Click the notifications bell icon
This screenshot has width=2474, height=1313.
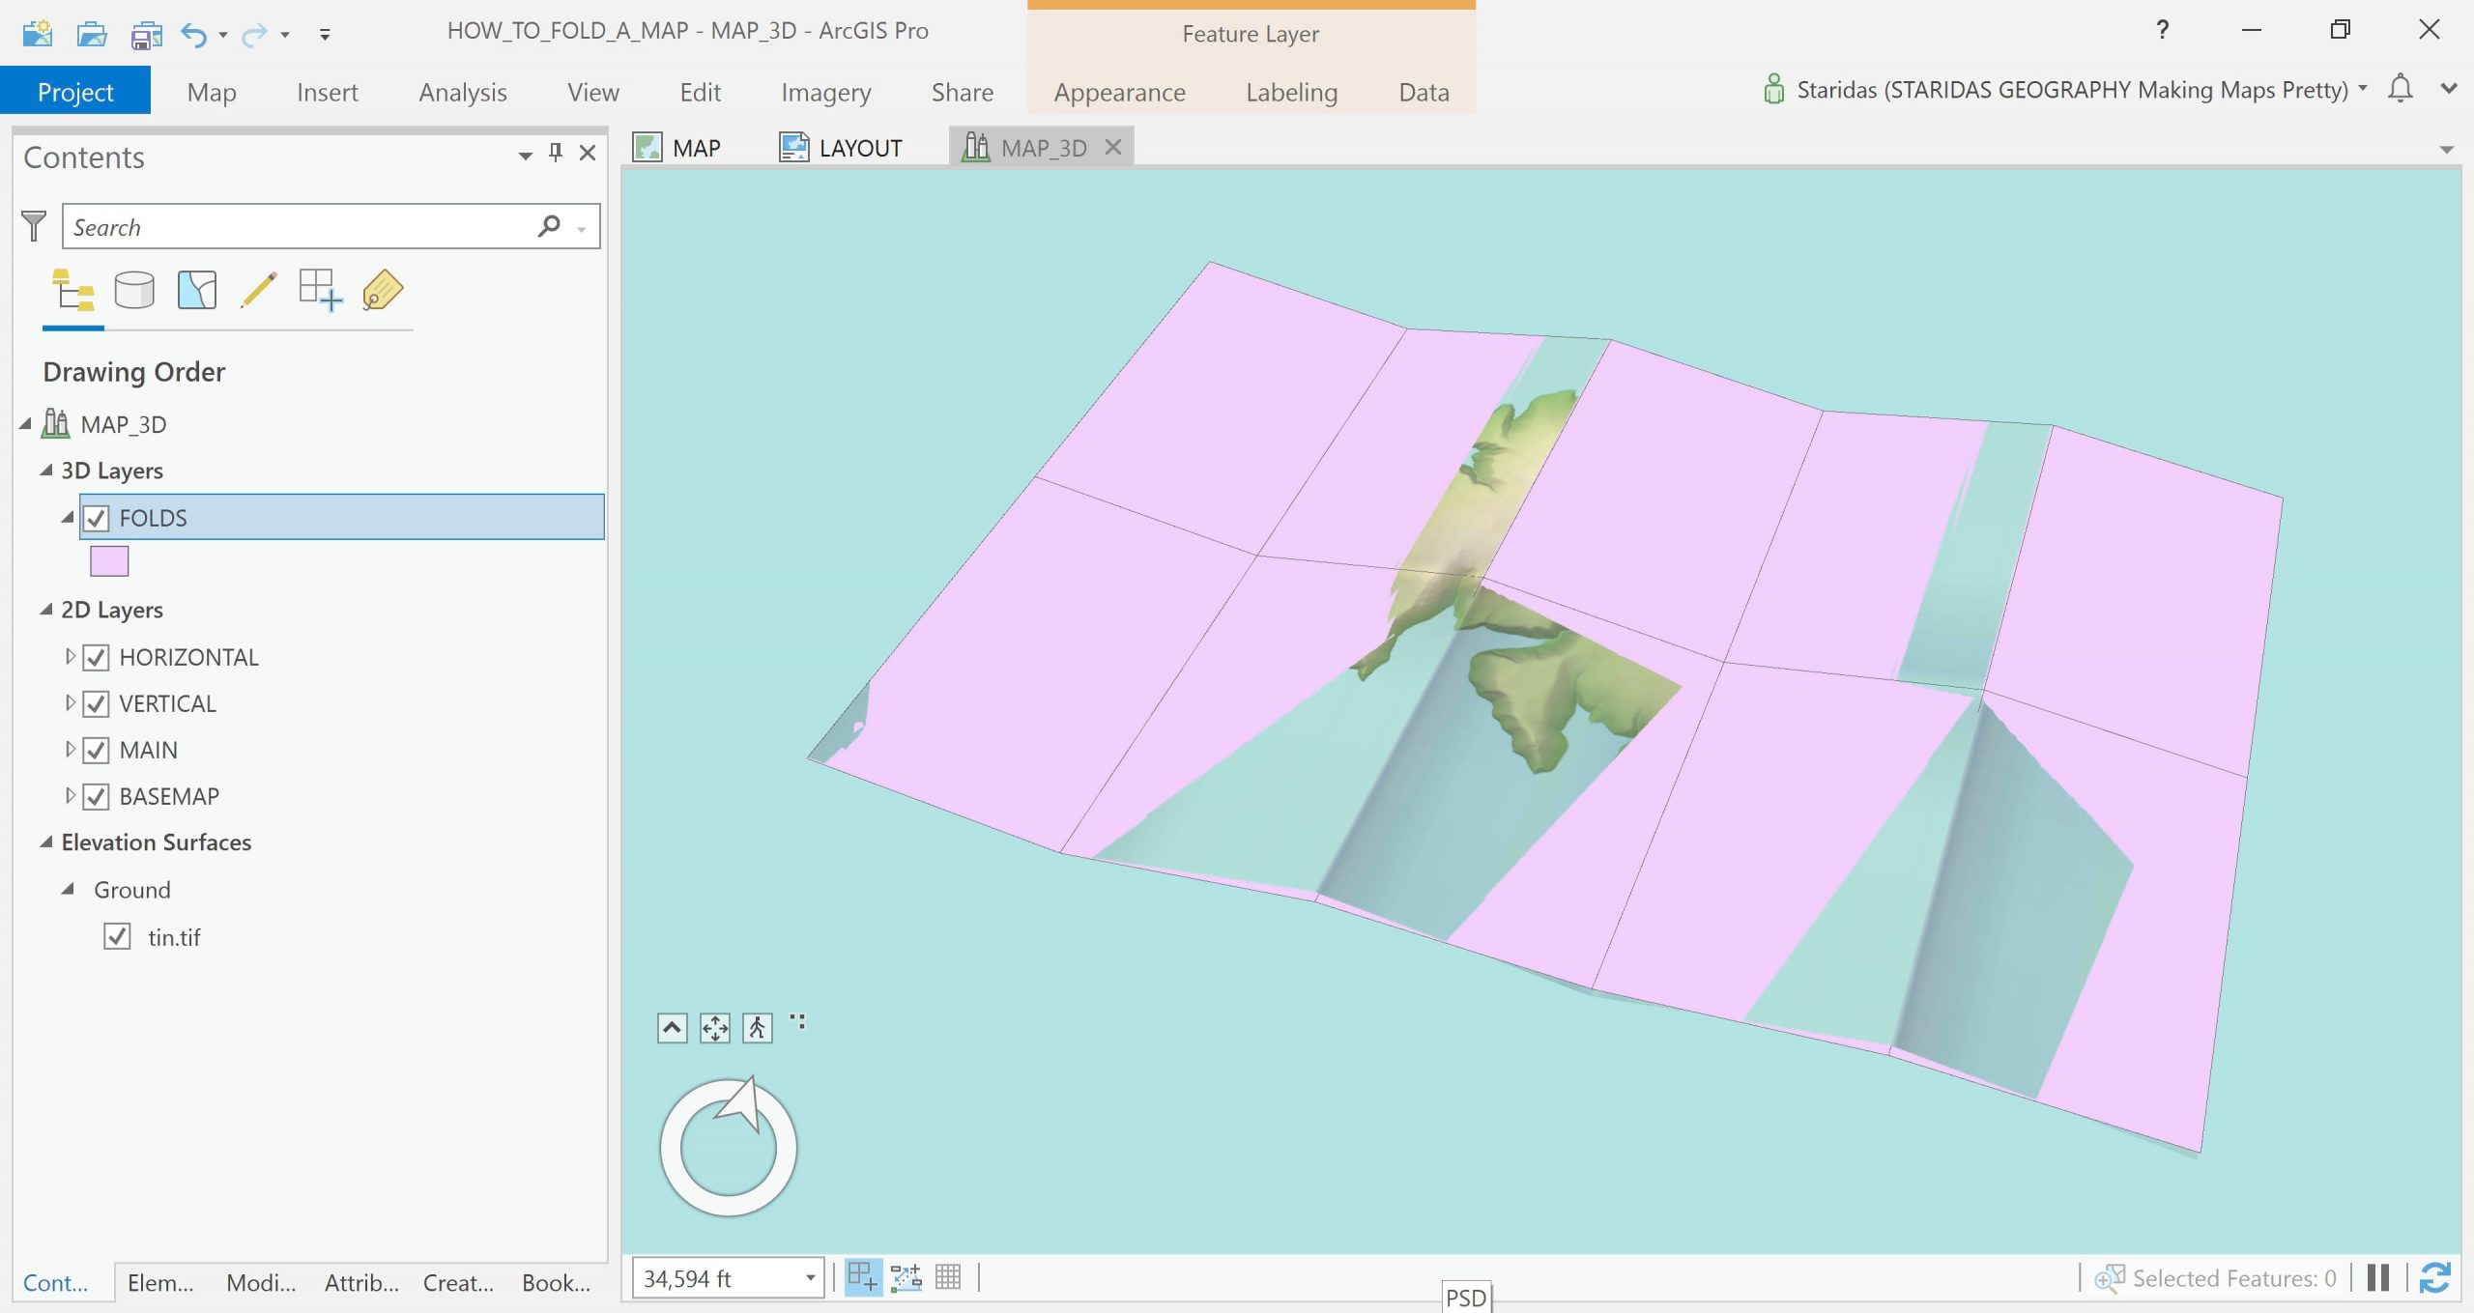tap(2400, 89)
